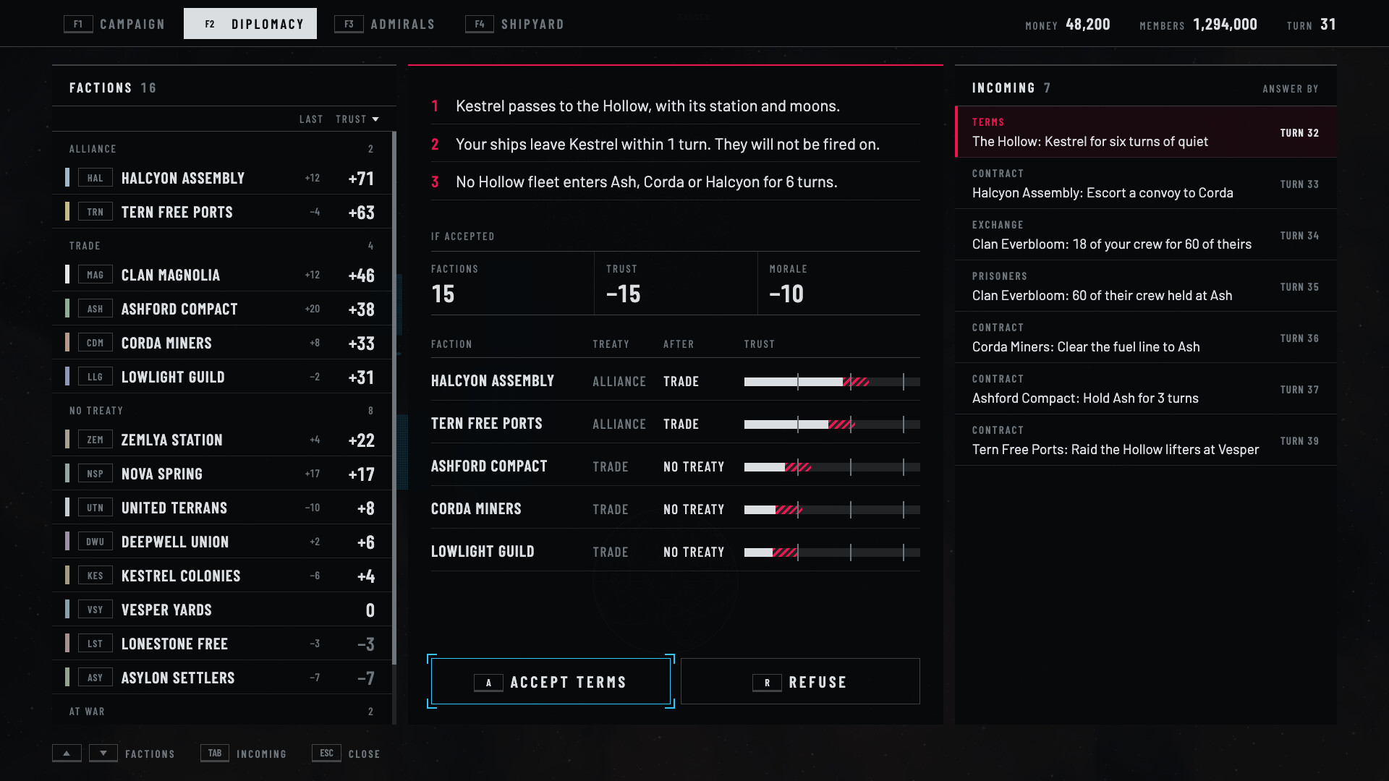Image resolution: width=1389 pixels, height=781 pixels.
Task: Switch to the Diplomacy tab
Action: [250, 24]
